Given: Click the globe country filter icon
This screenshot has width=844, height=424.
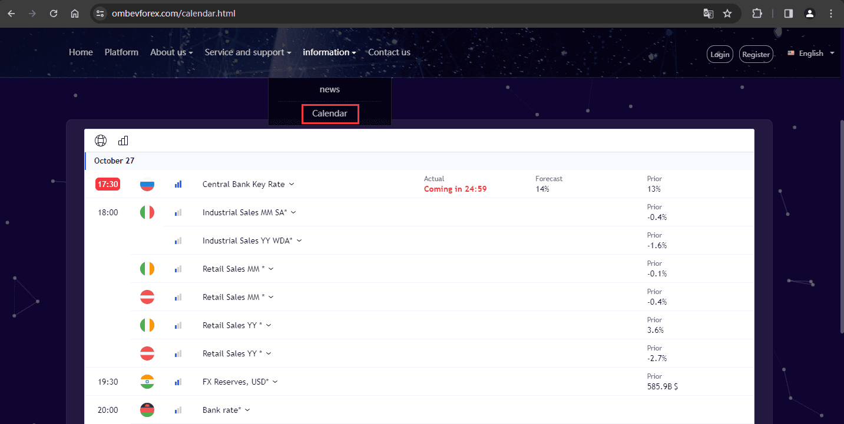Looking at the screenshot, I should [101, 141].
